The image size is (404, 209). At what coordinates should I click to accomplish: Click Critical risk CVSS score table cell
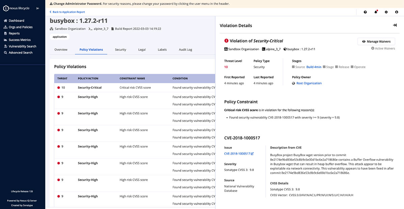pos(135,88)
